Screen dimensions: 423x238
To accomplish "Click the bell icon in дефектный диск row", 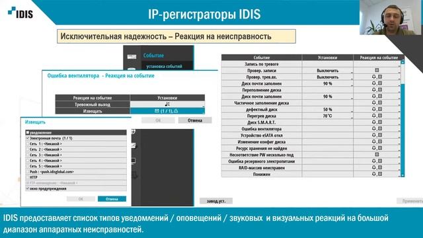I will coord(374,109).
